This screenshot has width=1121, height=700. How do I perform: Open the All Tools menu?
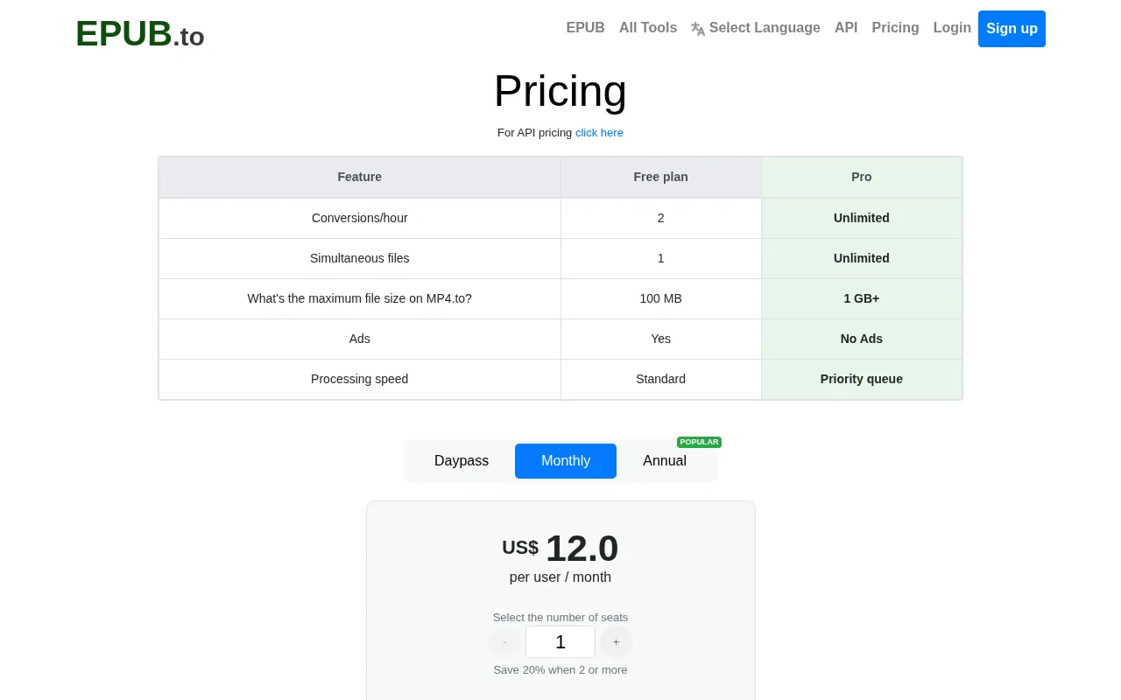pyautogui.click(x=648, y=28)
